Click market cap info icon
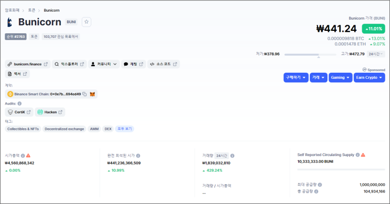 pos(23,156)
